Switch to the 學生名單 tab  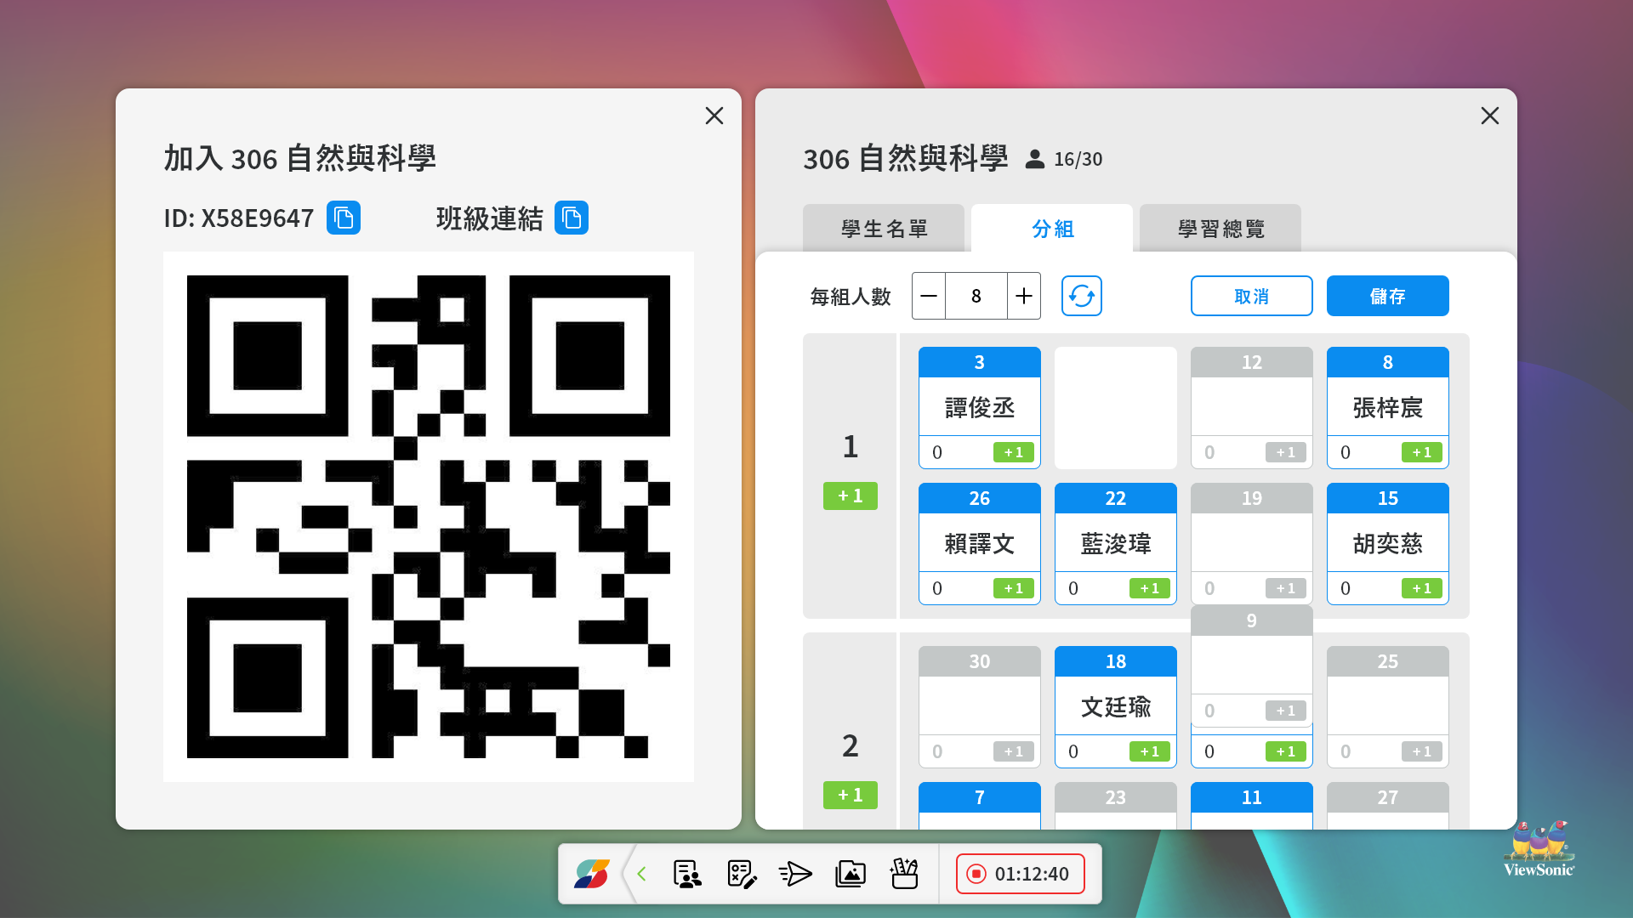coord(884,228)
